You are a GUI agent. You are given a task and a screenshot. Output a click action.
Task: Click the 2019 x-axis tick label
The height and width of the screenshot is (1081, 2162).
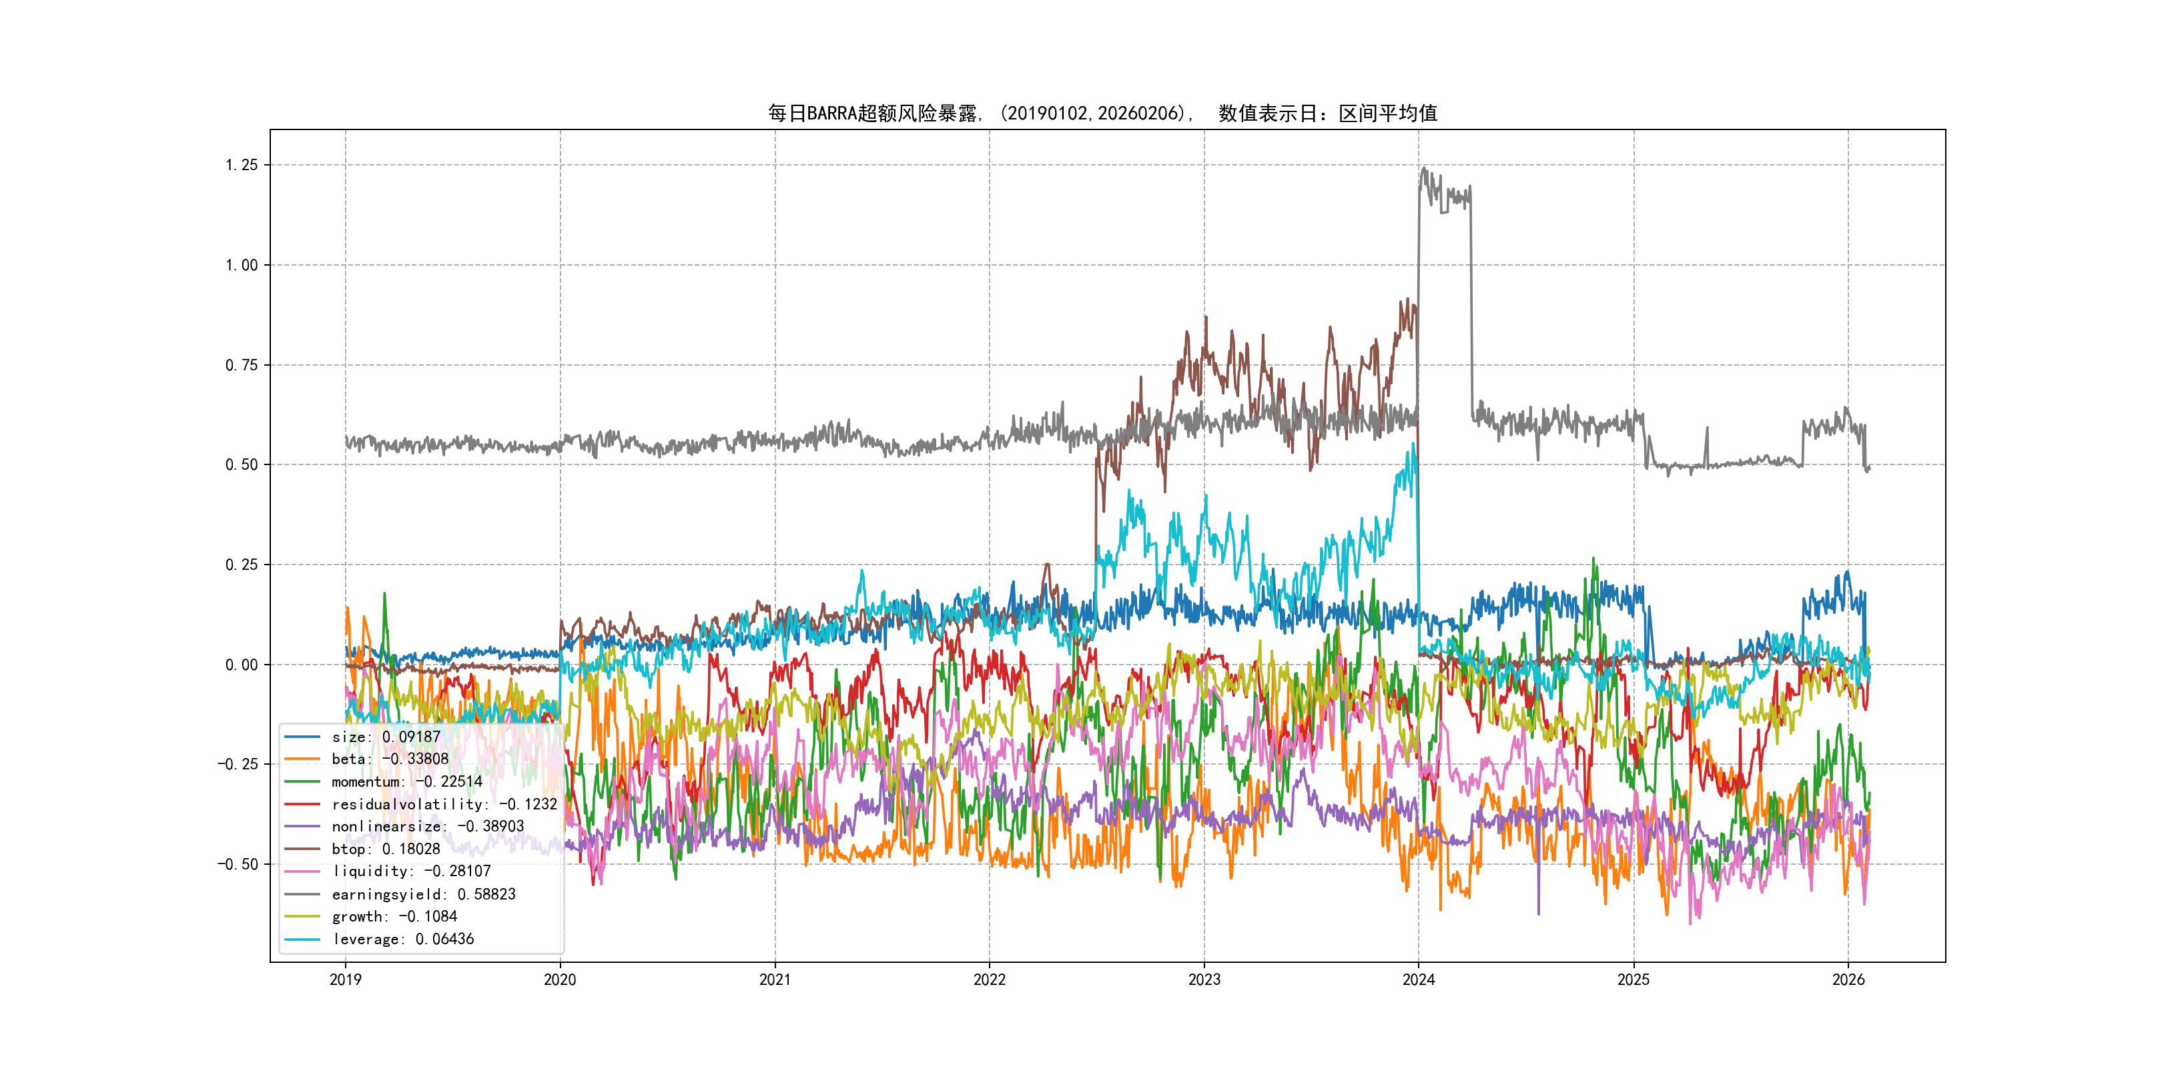click(x=346, y=980)
